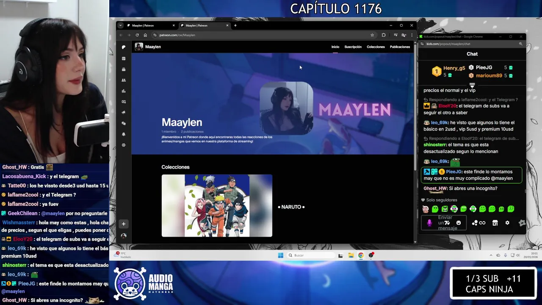
Task: Open the settings gear in Patreon sidebar
Action: (x=124, y=145)
